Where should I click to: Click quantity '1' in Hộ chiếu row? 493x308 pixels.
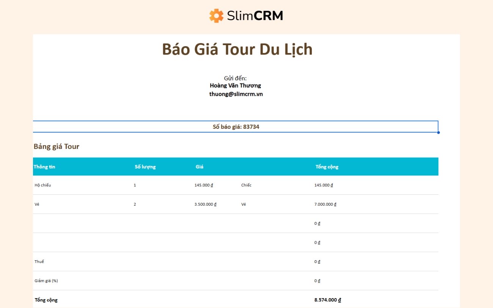(135, 185)
